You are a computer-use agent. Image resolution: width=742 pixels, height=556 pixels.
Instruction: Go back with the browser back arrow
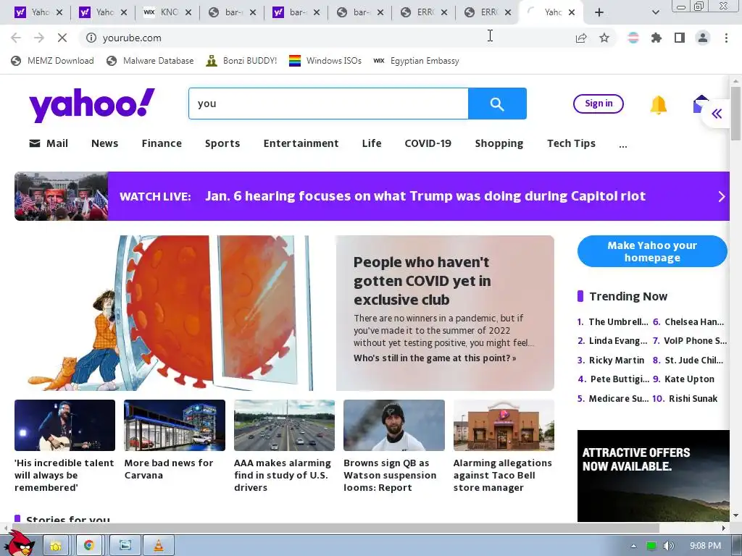[16, 38]
